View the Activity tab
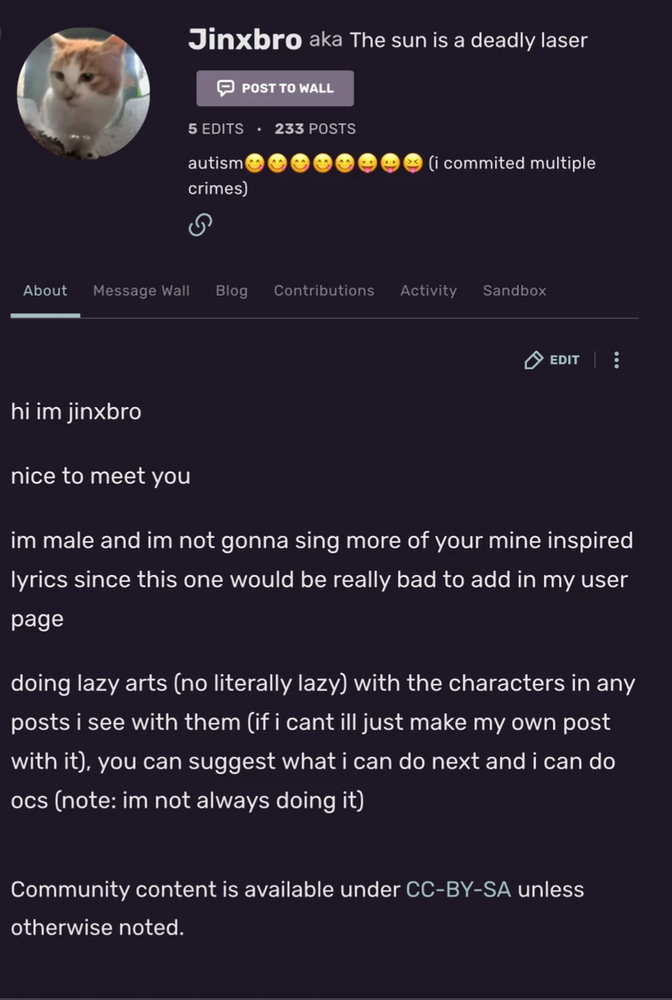This screenshot has height=1000, width=672. (428, 290)
